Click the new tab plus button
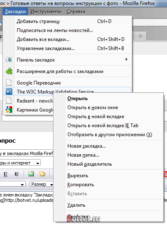Screen dimensions: 167x226 (x=140, y=36)
